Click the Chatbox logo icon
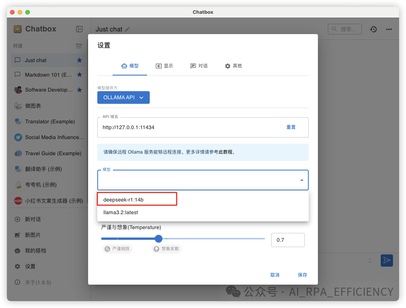Viewport: 406px width, 308px height. (18, 29)
